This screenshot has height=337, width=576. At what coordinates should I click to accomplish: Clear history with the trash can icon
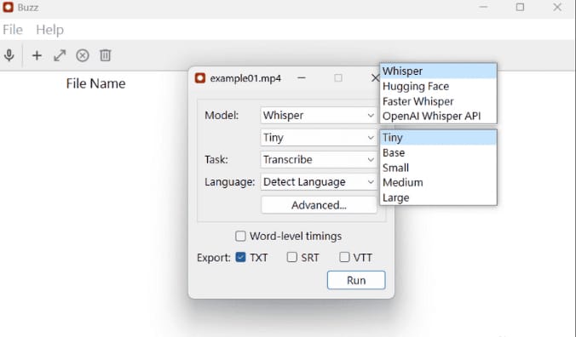click(105, 55)
